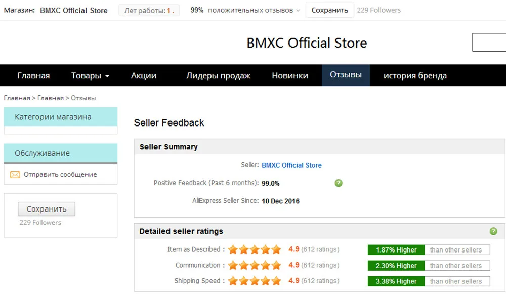Open the BMXC Official Store seller link
This screenshot has width=506, height=294.
tap(291, 165)
